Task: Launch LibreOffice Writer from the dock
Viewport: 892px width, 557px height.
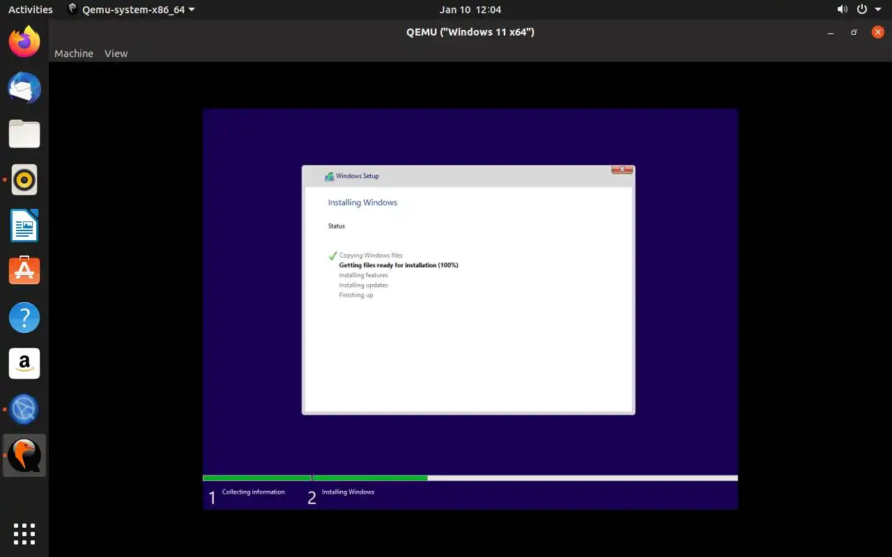Action: click(x=24, y=226)
